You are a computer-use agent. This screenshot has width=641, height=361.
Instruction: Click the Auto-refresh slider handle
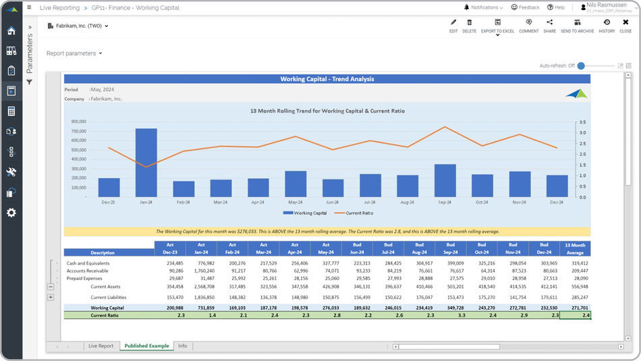[581, 66]
